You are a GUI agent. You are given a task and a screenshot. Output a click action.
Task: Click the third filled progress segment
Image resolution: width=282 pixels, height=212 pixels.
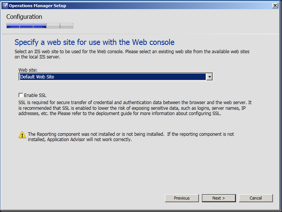tap(40, 26)
